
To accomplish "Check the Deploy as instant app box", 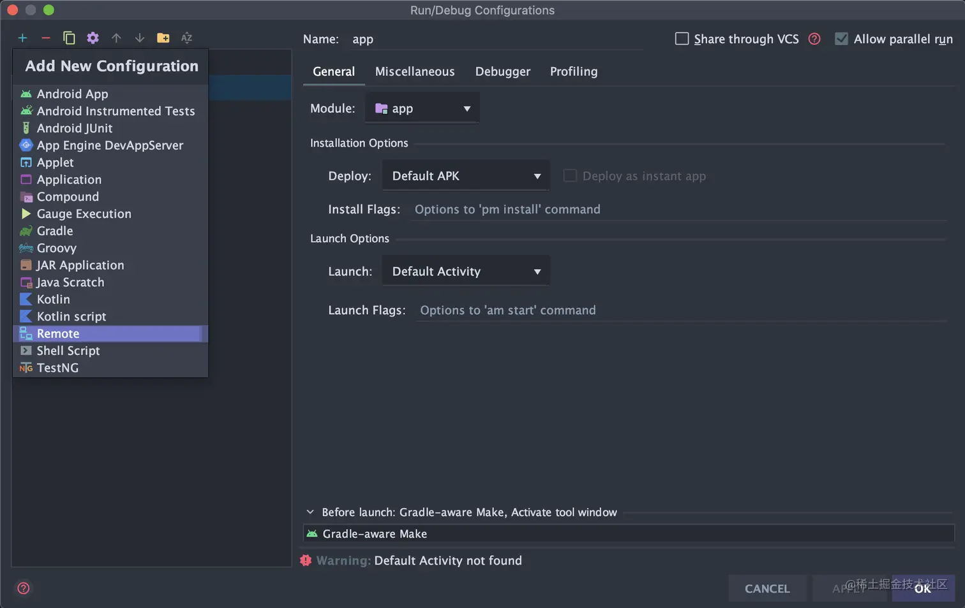I will click(x=570, y=176).
